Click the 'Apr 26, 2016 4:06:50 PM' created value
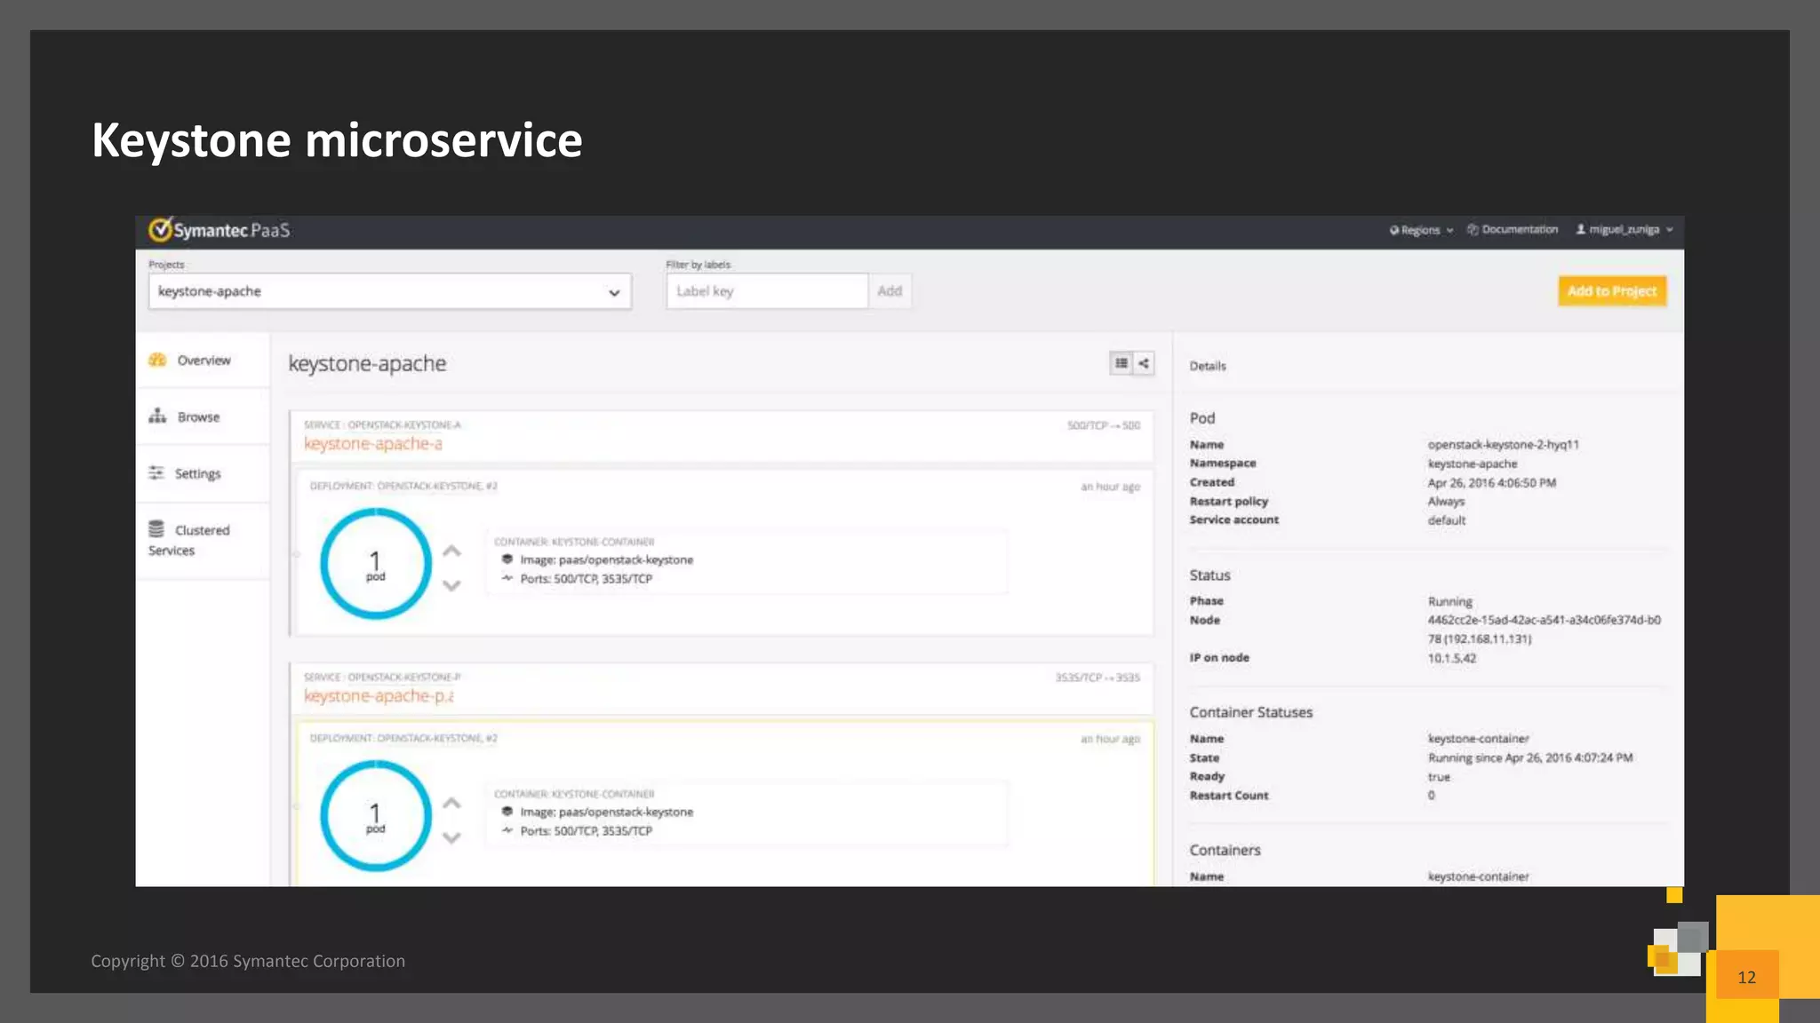1820x1023 pixels. point(1492,483)
